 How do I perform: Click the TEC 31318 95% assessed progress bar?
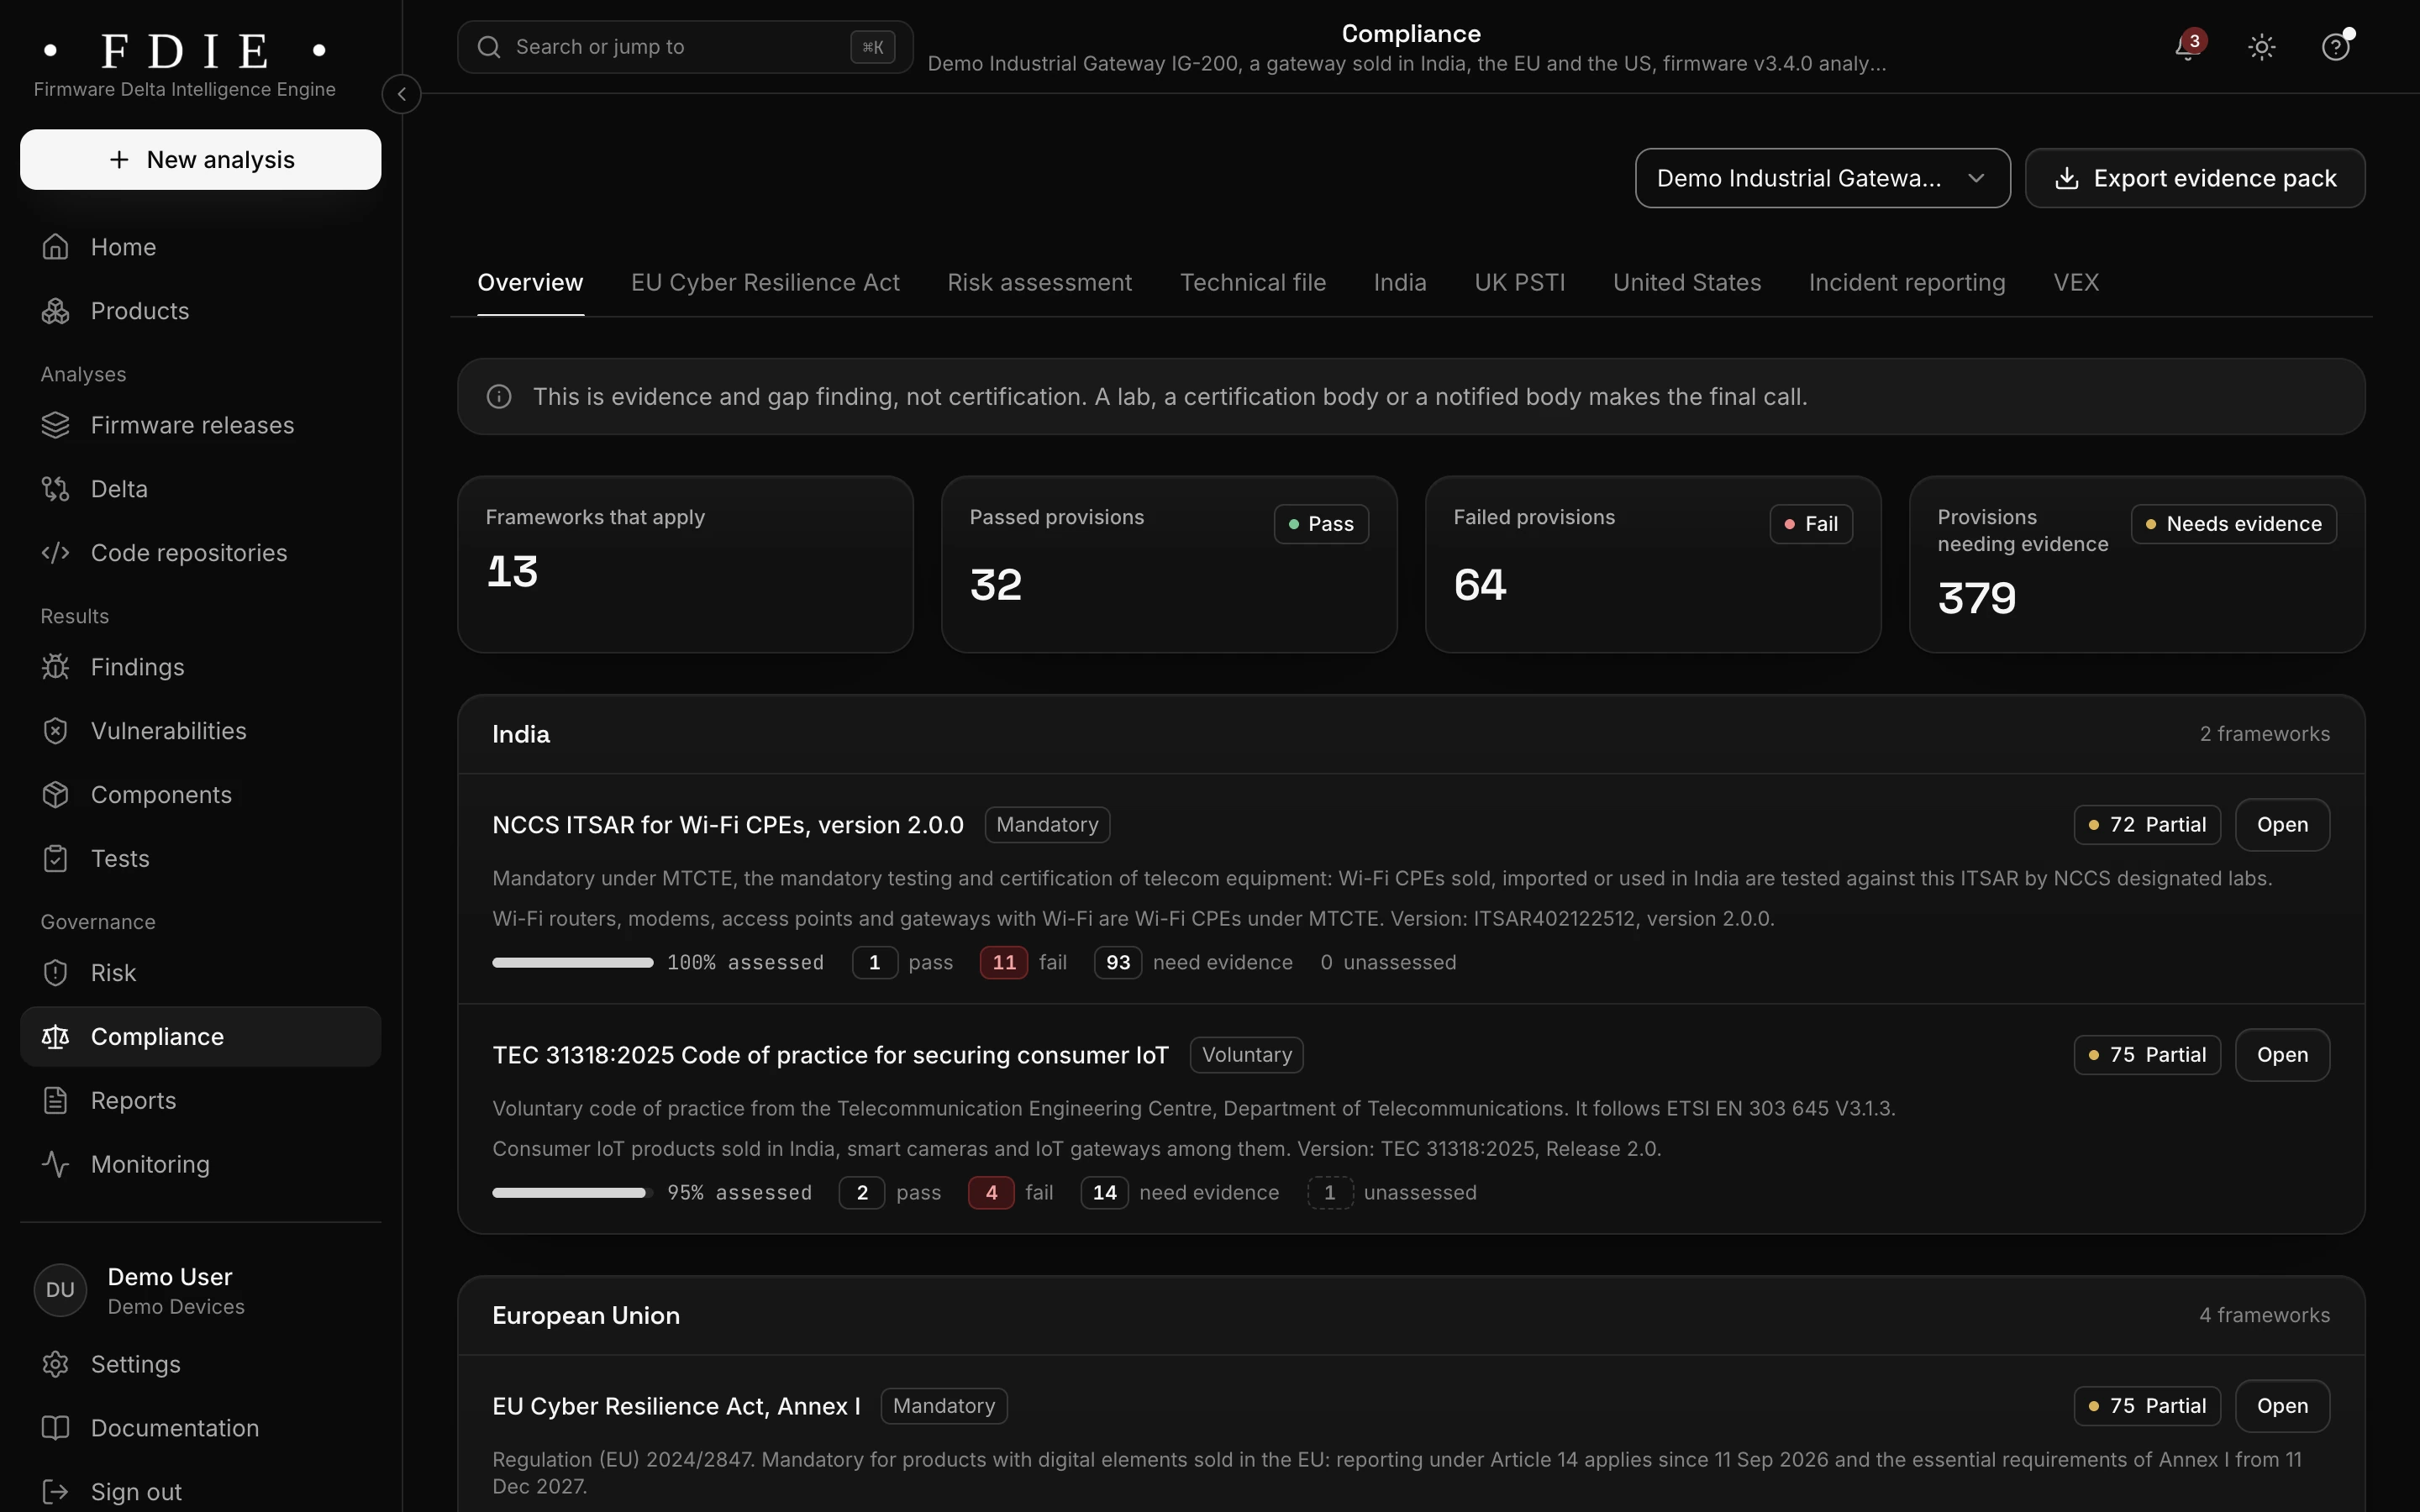[572, 1193]
